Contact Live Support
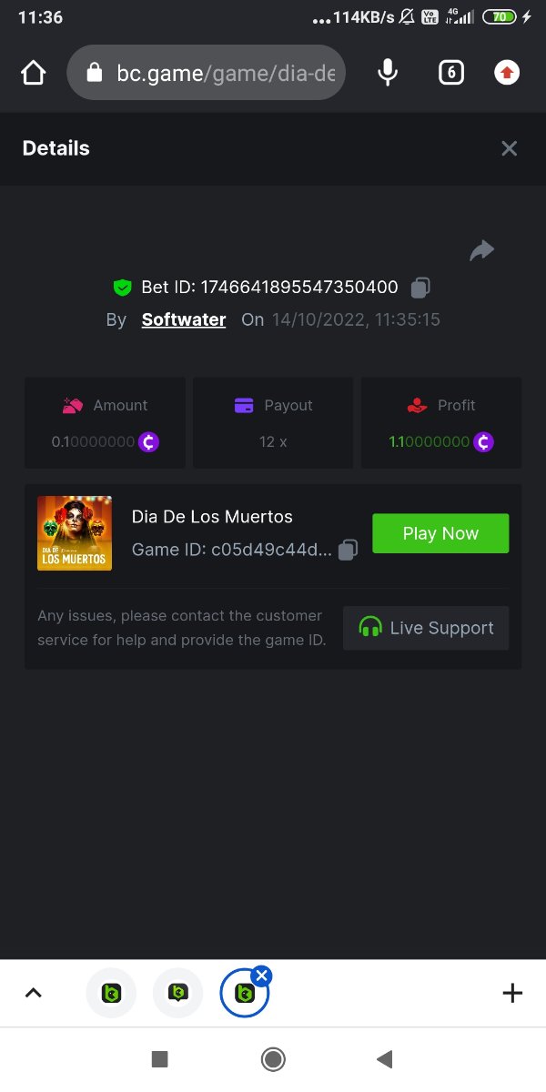 click(426, 628)
